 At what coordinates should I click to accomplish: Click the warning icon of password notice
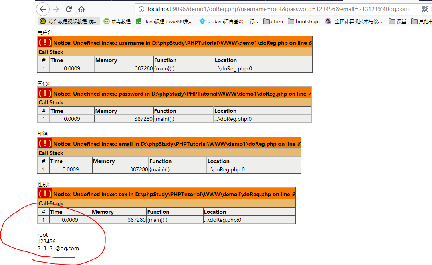[x=45, y=93]
